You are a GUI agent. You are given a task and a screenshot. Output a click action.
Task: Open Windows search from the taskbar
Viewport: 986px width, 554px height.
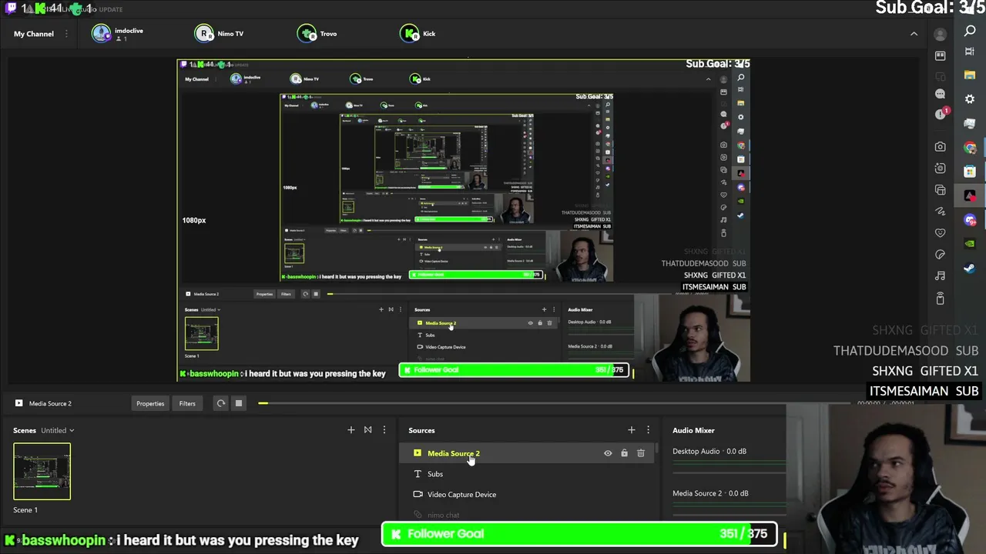(x=970, y=31)
